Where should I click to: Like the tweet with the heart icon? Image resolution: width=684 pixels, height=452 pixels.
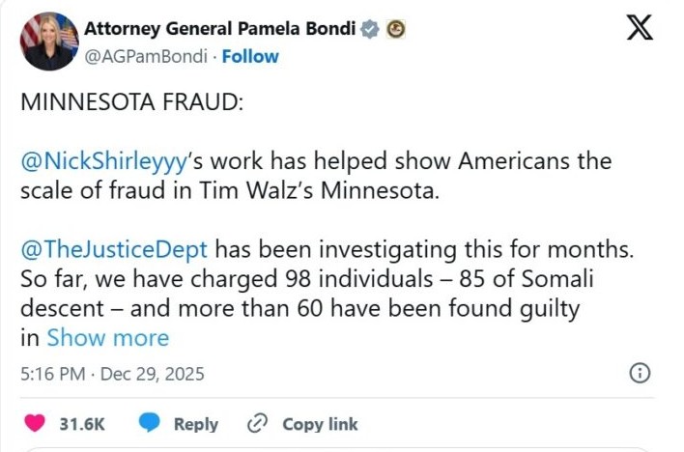pos(35,423)
